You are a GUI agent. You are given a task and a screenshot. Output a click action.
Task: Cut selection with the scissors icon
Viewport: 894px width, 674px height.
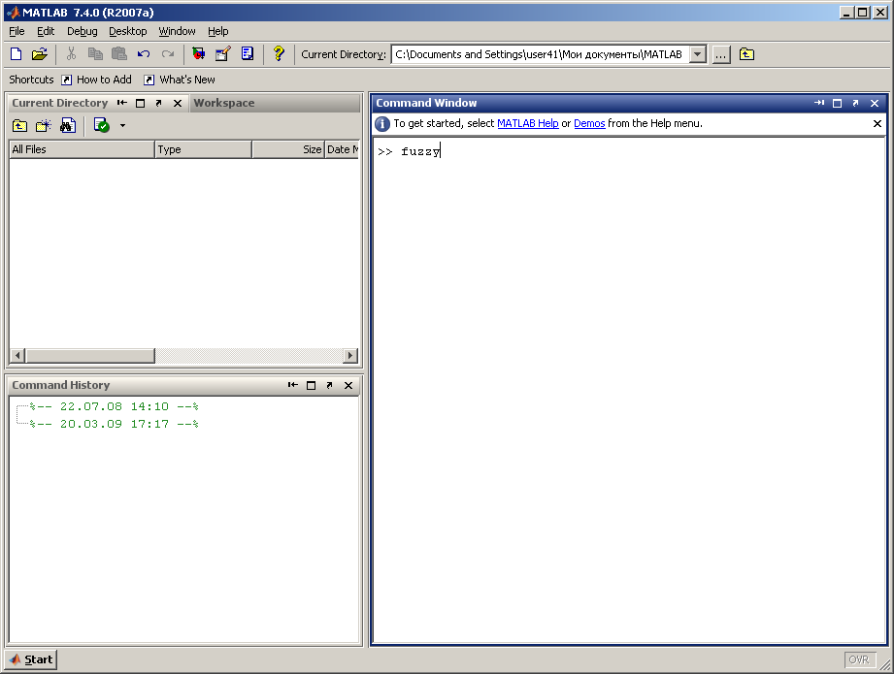(x=71, y=54)
